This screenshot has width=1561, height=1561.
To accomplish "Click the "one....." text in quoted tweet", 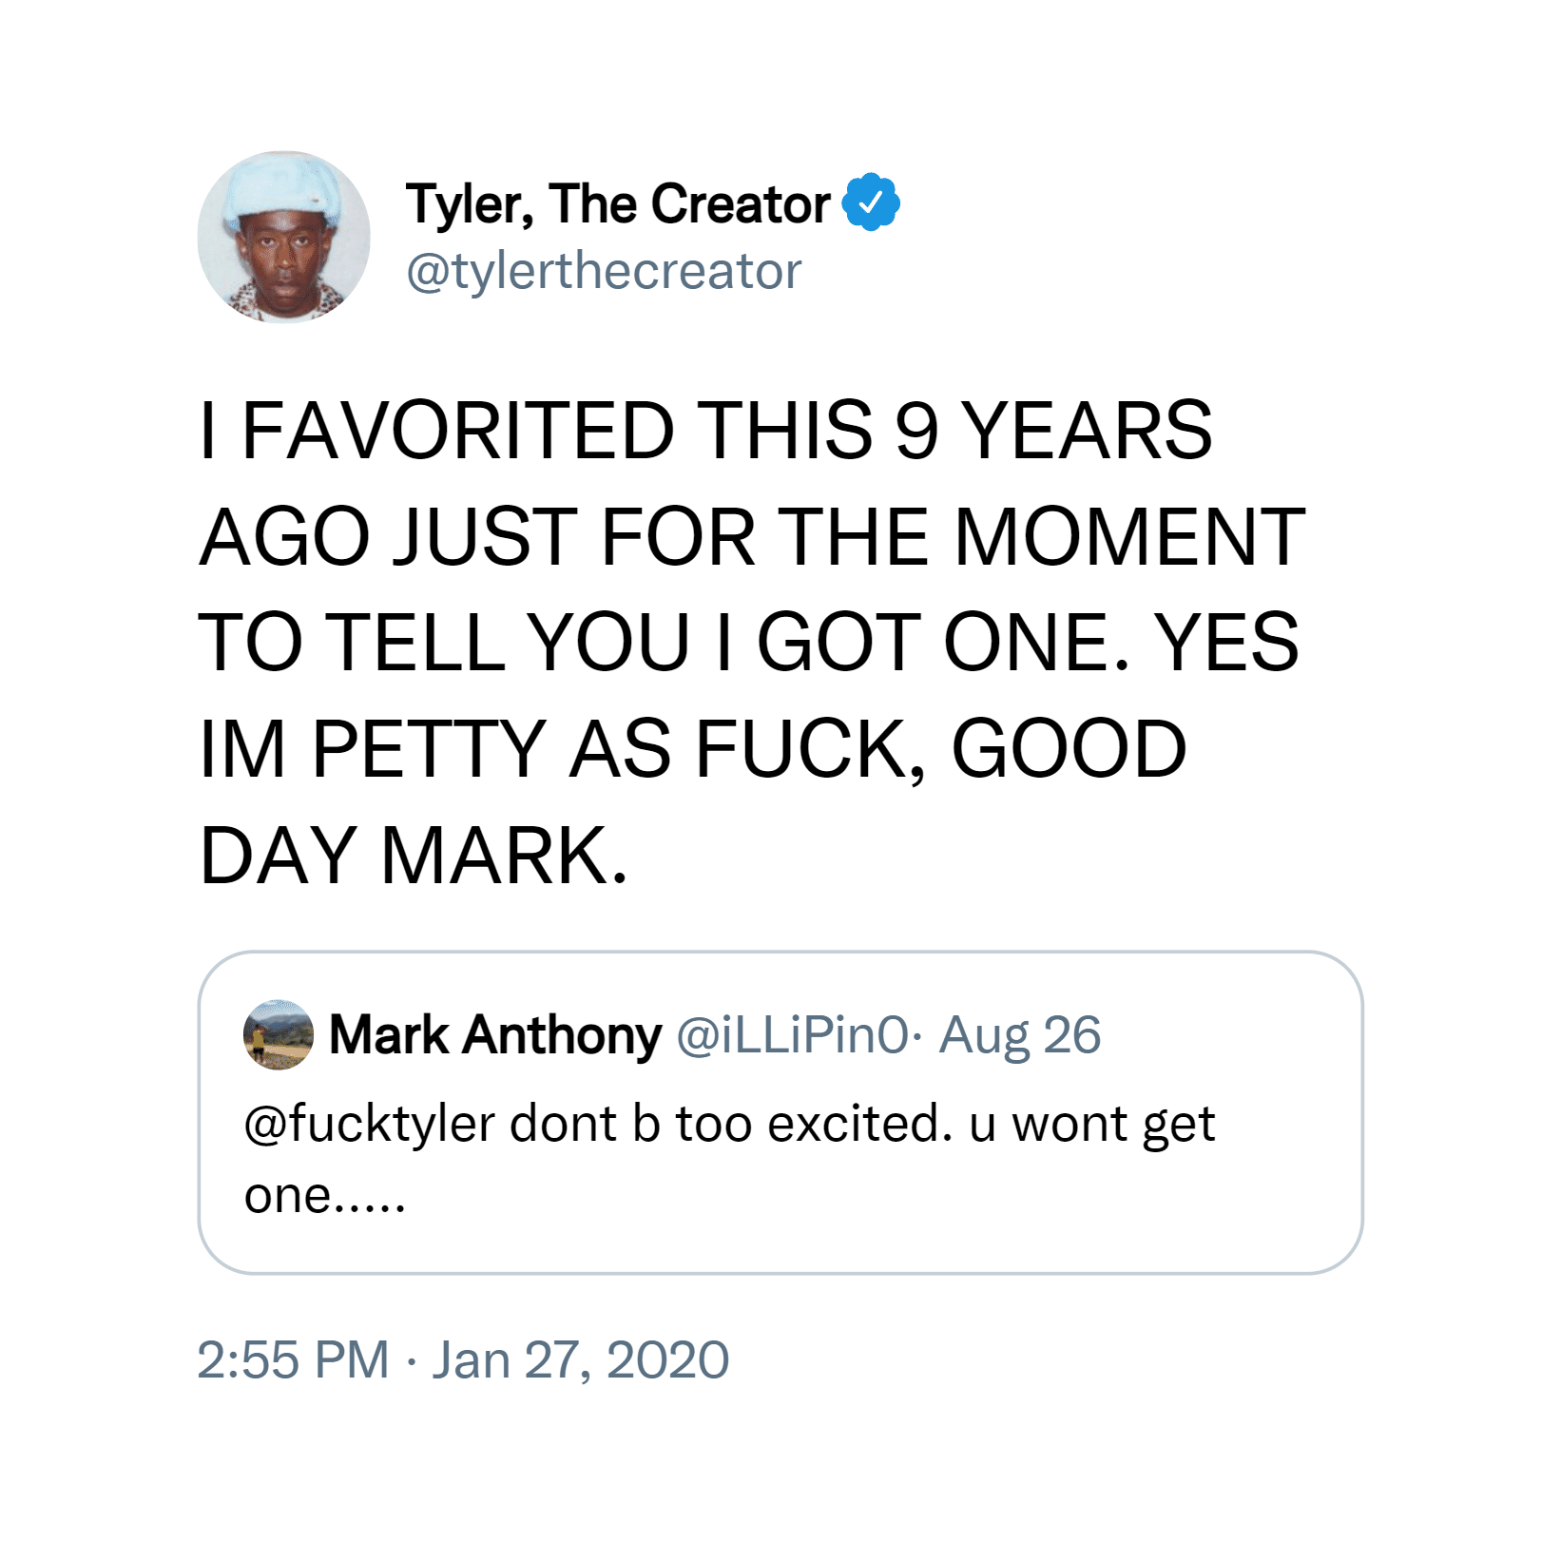I will [x=325, y=1196].
